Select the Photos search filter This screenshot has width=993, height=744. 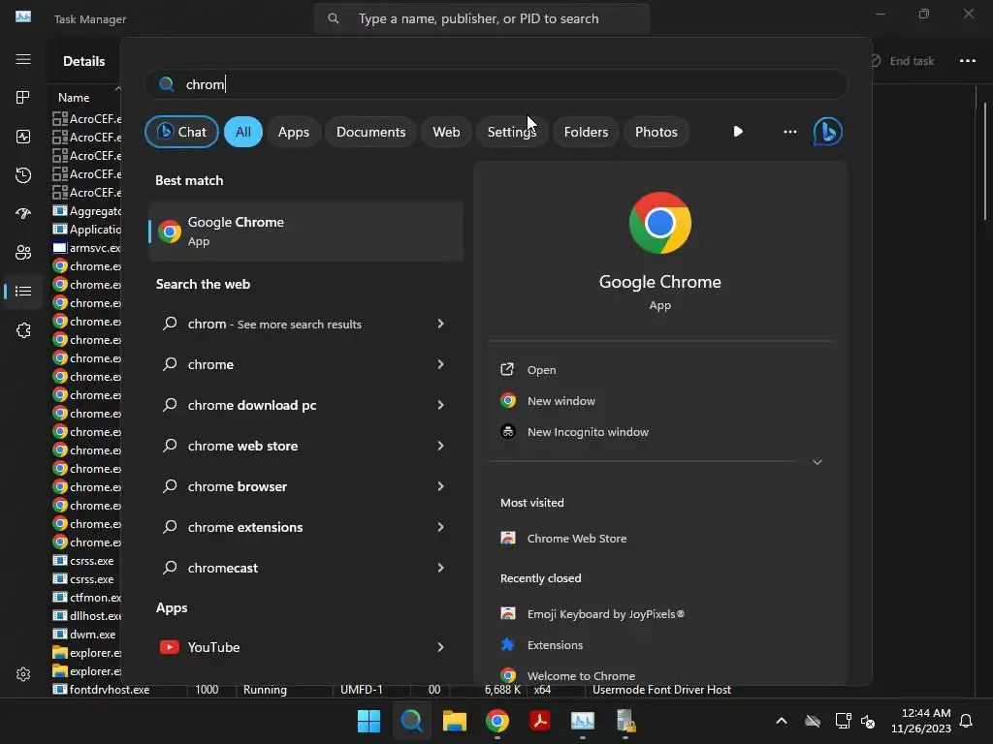(657, 132)
